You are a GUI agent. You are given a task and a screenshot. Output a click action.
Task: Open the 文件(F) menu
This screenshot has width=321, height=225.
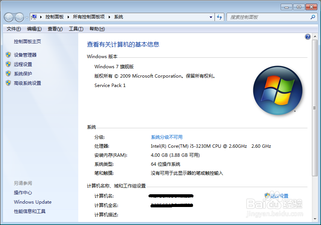[14, 29]
